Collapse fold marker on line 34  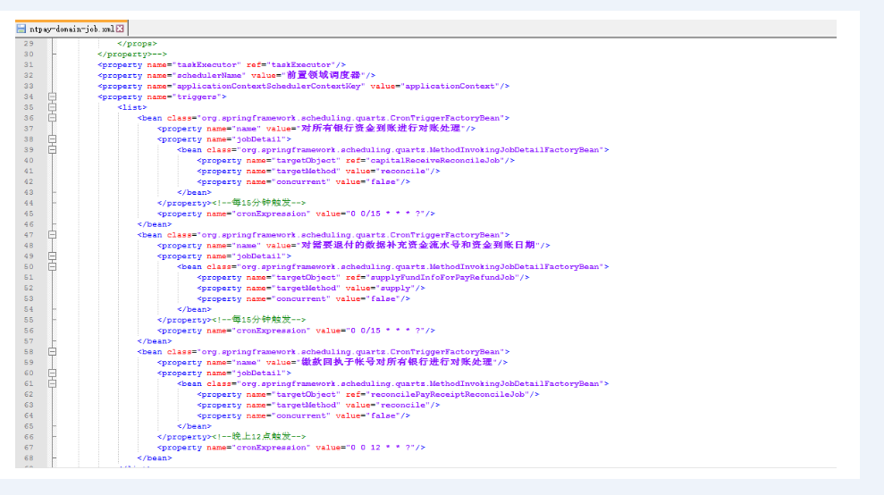point(53,97)
